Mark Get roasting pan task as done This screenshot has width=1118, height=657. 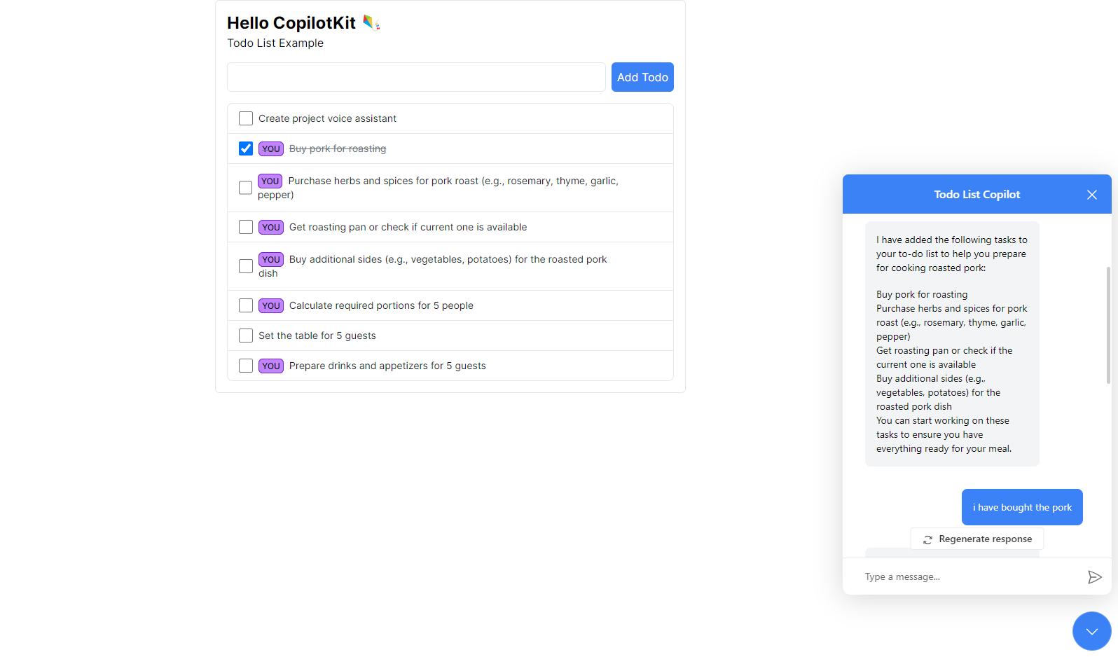(x=246, y=227)
